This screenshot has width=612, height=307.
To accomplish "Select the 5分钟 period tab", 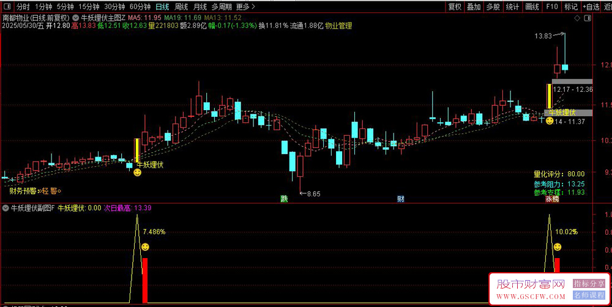I will (x=65, y=7).
